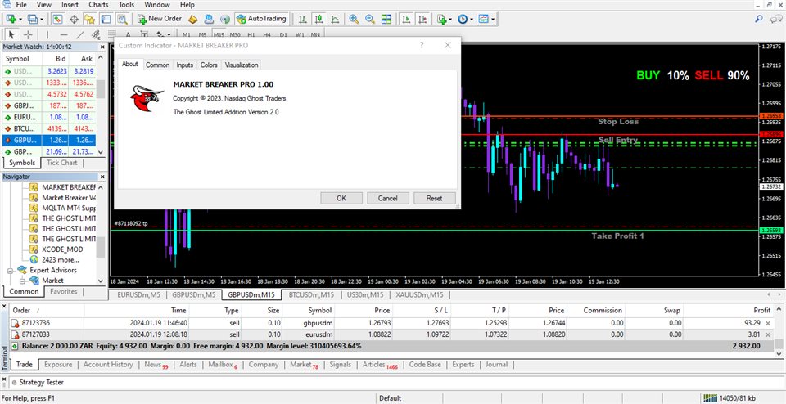Toggle the Data Window crosshair icon
Image resolution: width=786 pixels, height=404 pixels.
(74, 19)
